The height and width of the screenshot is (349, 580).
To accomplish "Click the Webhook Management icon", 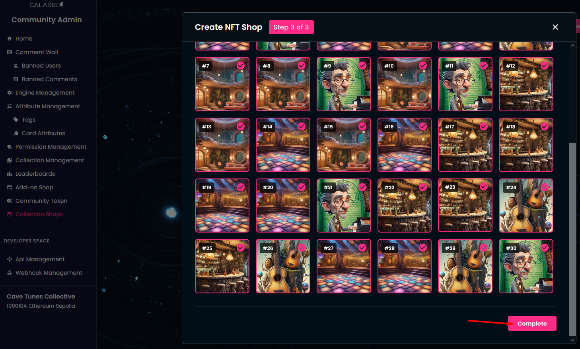I will click(x=10, y=273).
